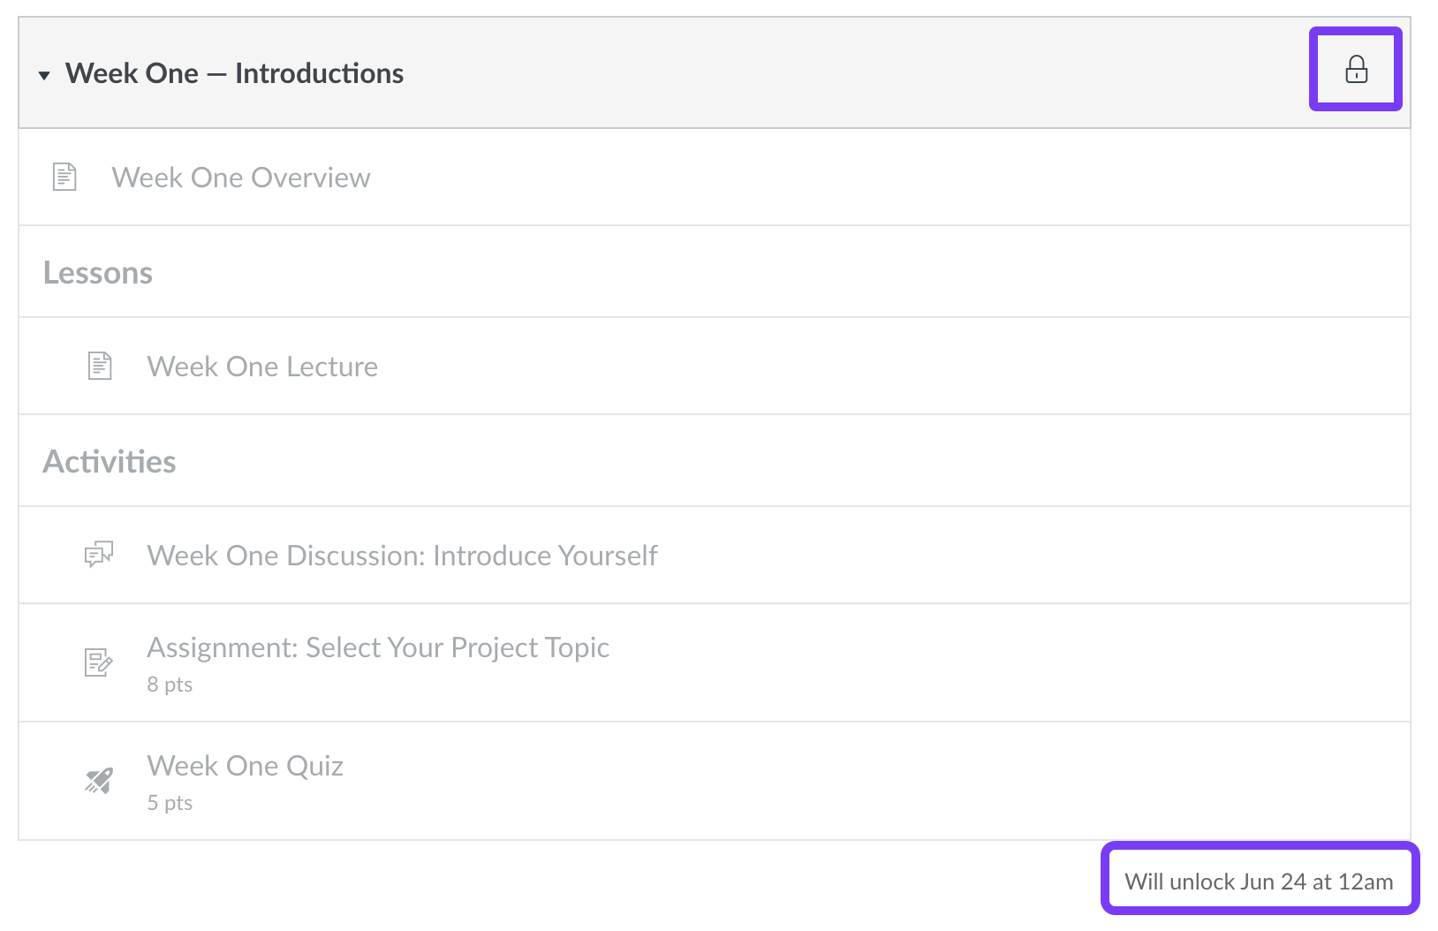Click the document icon beside Week One Overview
1438x931 pixels.
coord(64,176)
